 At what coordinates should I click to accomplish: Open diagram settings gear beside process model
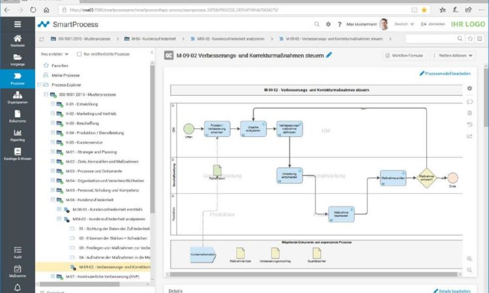(469, 89)
